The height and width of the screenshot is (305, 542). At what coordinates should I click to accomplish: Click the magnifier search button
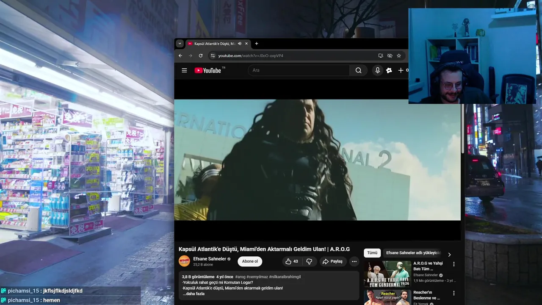coord(359,70)
